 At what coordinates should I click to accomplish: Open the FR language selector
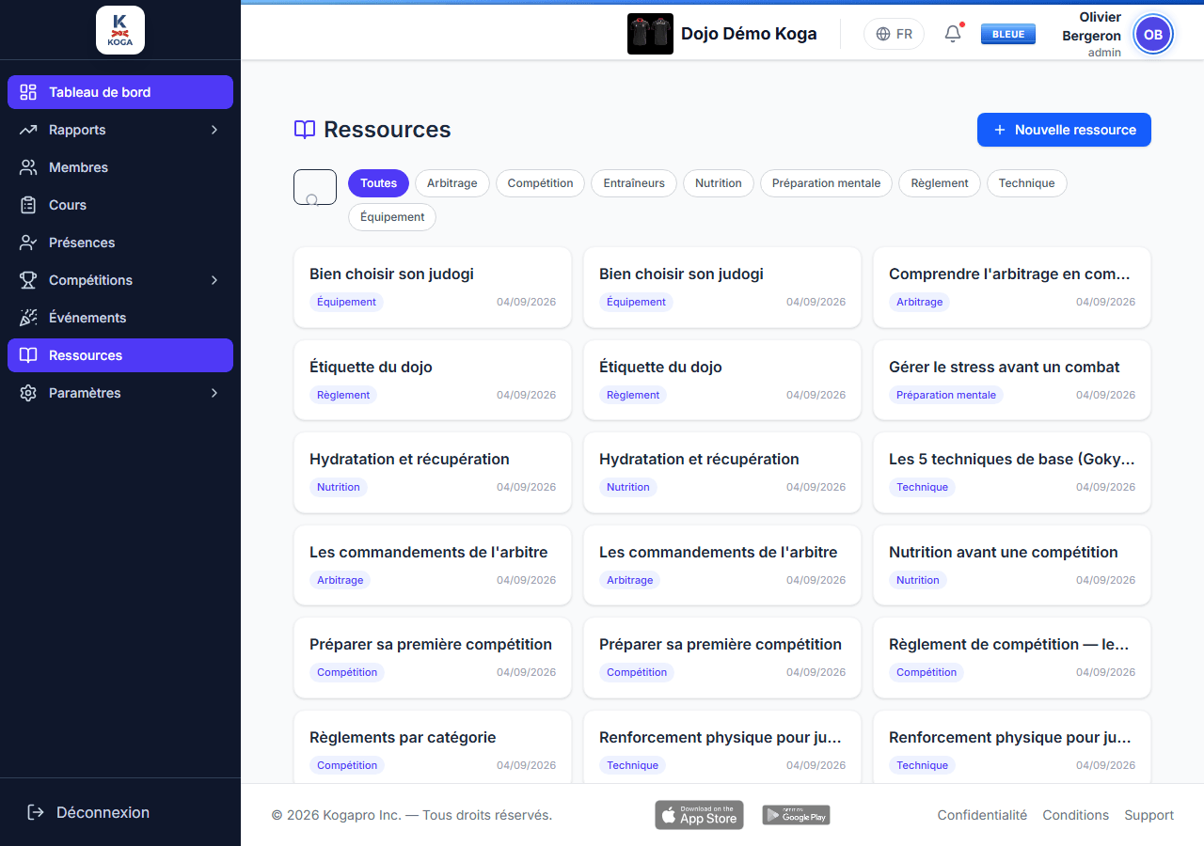(x=894, y=34)
